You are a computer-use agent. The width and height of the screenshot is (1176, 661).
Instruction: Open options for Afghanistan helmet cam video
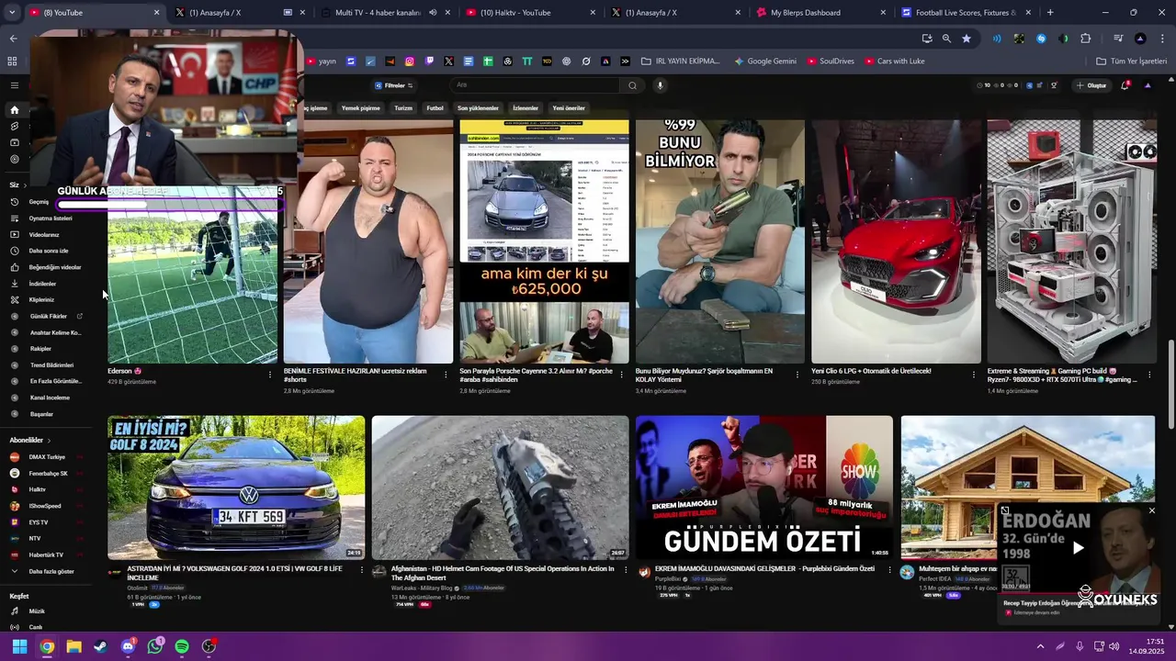point(625,570)
